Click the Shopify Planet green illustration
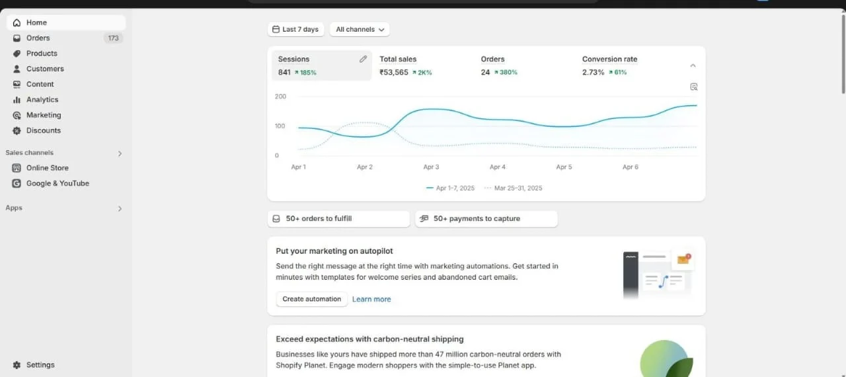846x377 pixels. (x=666, y=358)
